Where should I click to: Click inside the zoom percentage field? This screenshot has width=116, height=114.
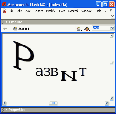(x=101, y=28)
